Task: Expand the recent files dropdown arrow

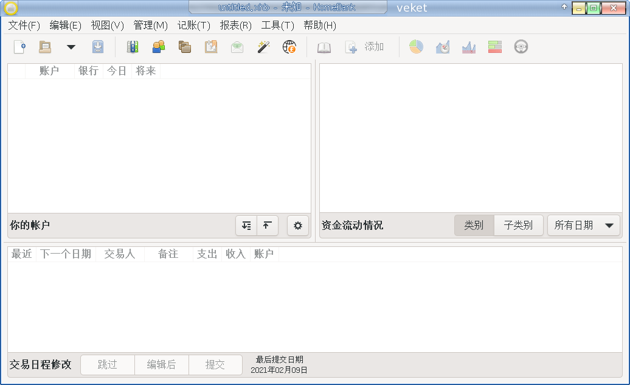Action: (71, 47)
